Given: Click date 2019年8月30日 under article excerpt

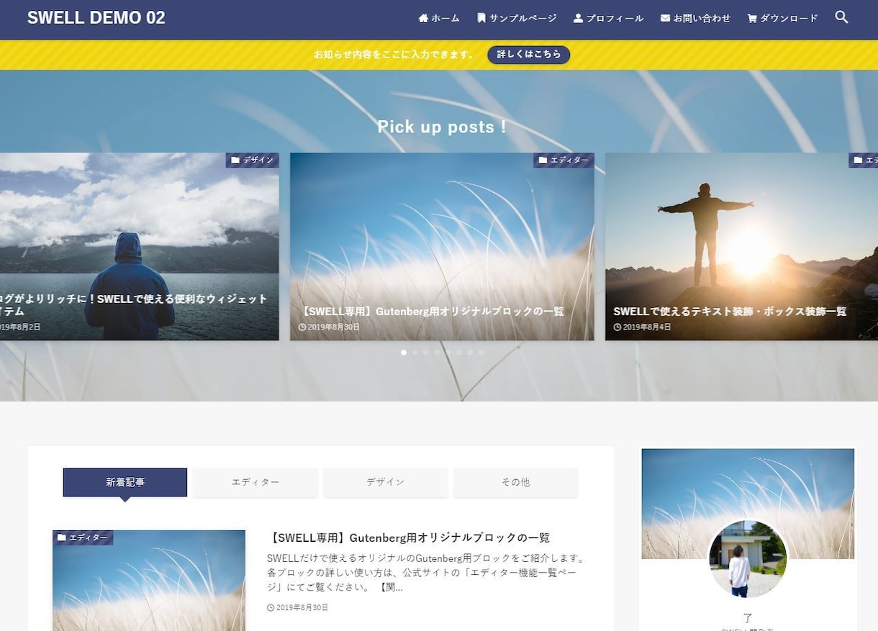Looking at the screenshot, I should 302,607.
